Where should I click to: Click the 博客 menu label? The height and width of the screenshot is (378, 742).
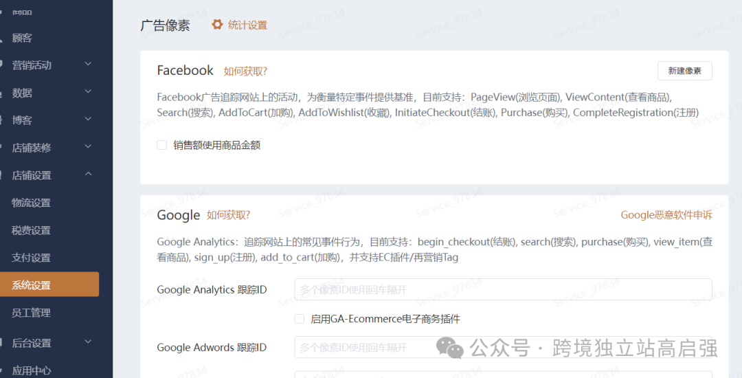22,120
